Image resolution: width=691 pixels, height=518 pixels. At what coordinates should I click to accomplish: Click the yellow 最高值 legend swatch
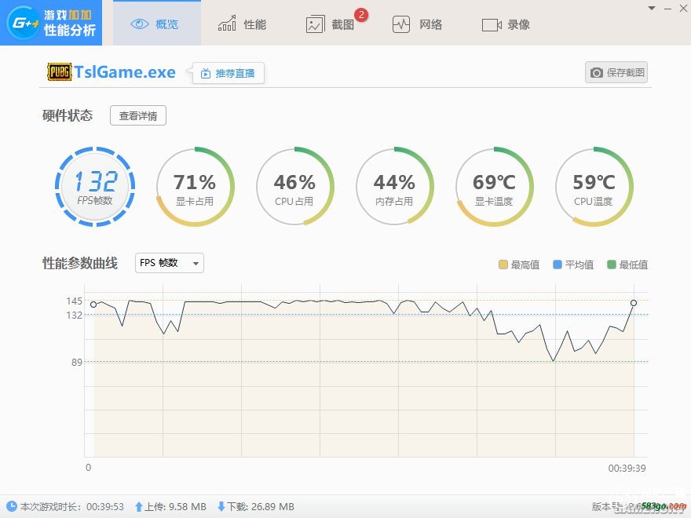[x=503, y=265]
